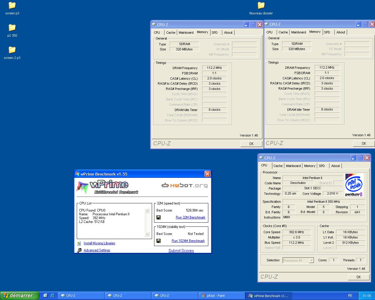375x300 pixels.
Task: Click the Multiplier x 3.5 value
Action: coord(296,237)
